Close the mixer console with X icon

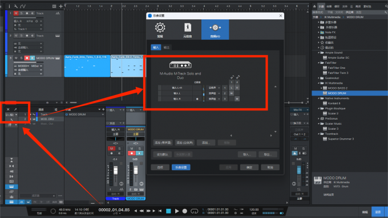[8, 109]
